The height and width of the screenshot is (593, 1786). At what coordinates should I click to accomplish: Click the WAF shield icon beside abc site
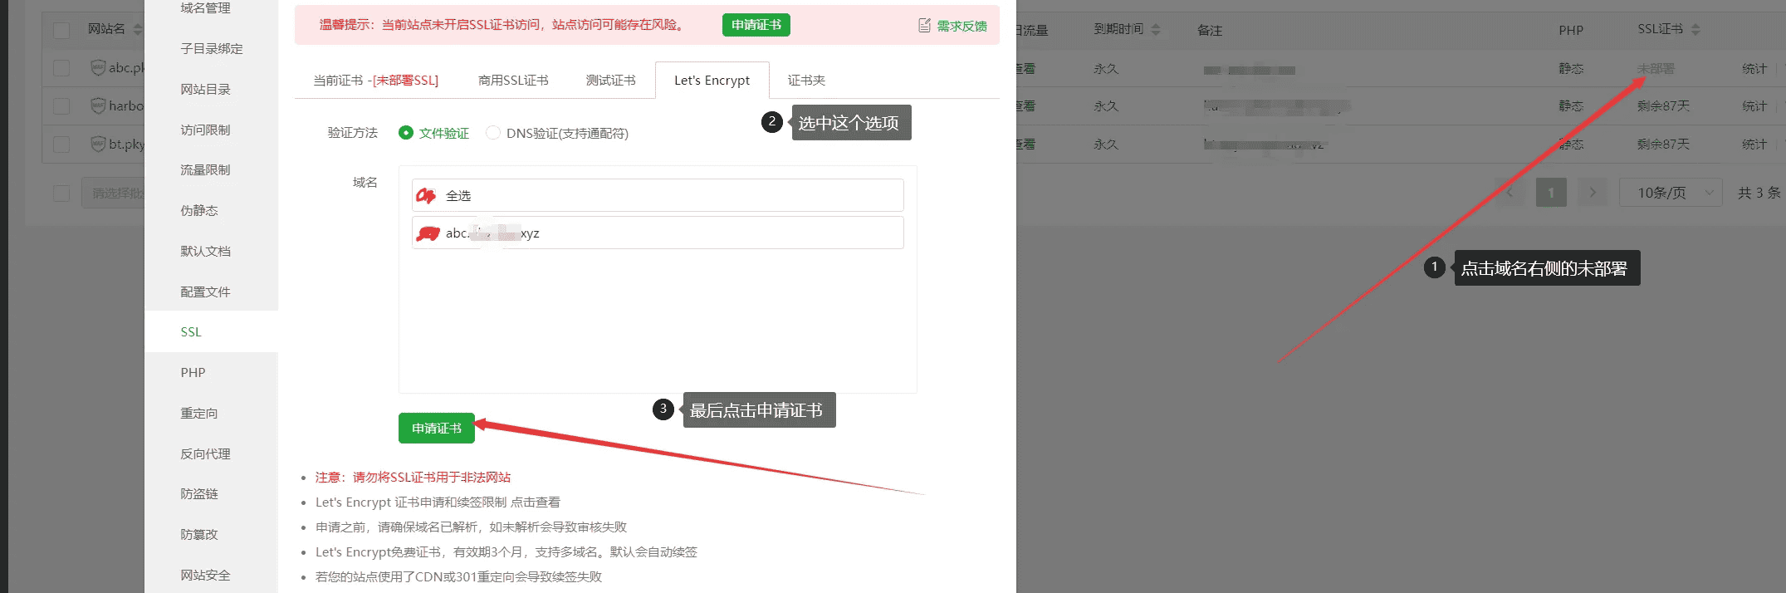click(98, 67)
